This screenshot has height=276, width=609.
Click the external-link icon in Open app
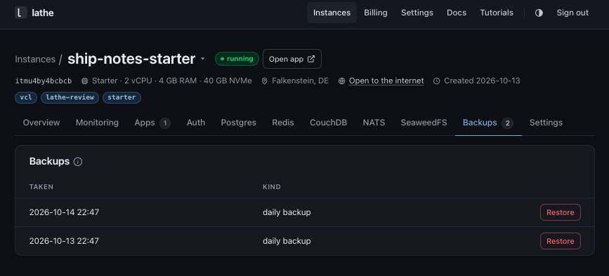[310, 59]
